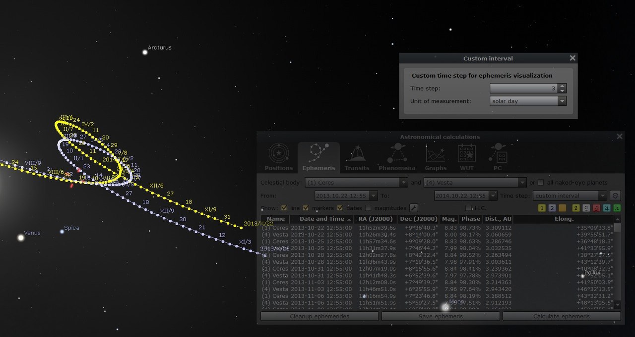This screenshot has width=635, height=337.
Task: Click the wrench settings icon beside magnitudes
Action: 413,208
